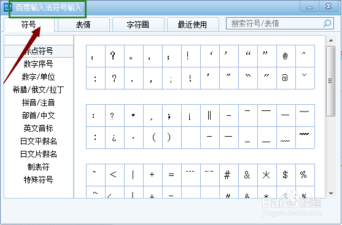Screen dimensions: 342x225
Task: Select the 拼音/注音 category
Action: (39, 102)
